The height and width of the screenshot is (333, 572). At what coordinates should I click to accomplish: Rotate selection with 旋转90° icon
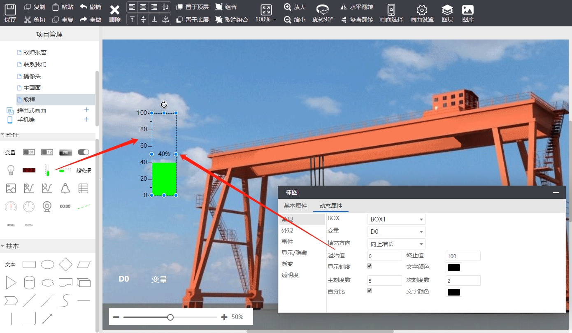pyautogui.click(x=323, y=10)
